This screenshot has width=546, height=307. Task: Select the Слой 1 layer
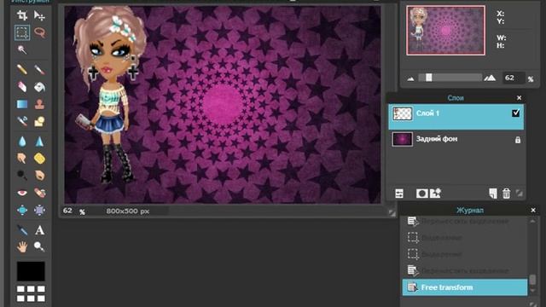pos(456,117)
